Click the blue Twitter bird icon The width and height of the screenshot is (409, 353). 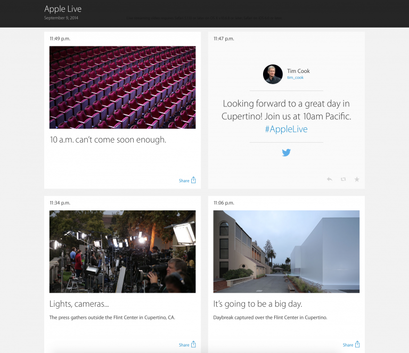(x=286, y=153)
